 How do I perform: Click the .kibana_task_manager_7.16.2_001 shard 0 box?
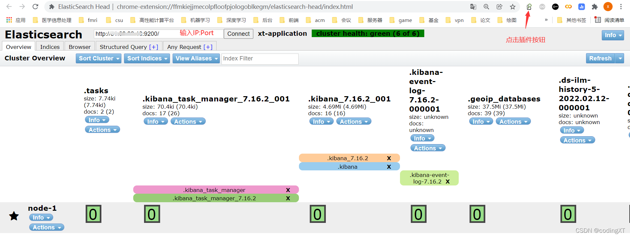coord(152,214)
